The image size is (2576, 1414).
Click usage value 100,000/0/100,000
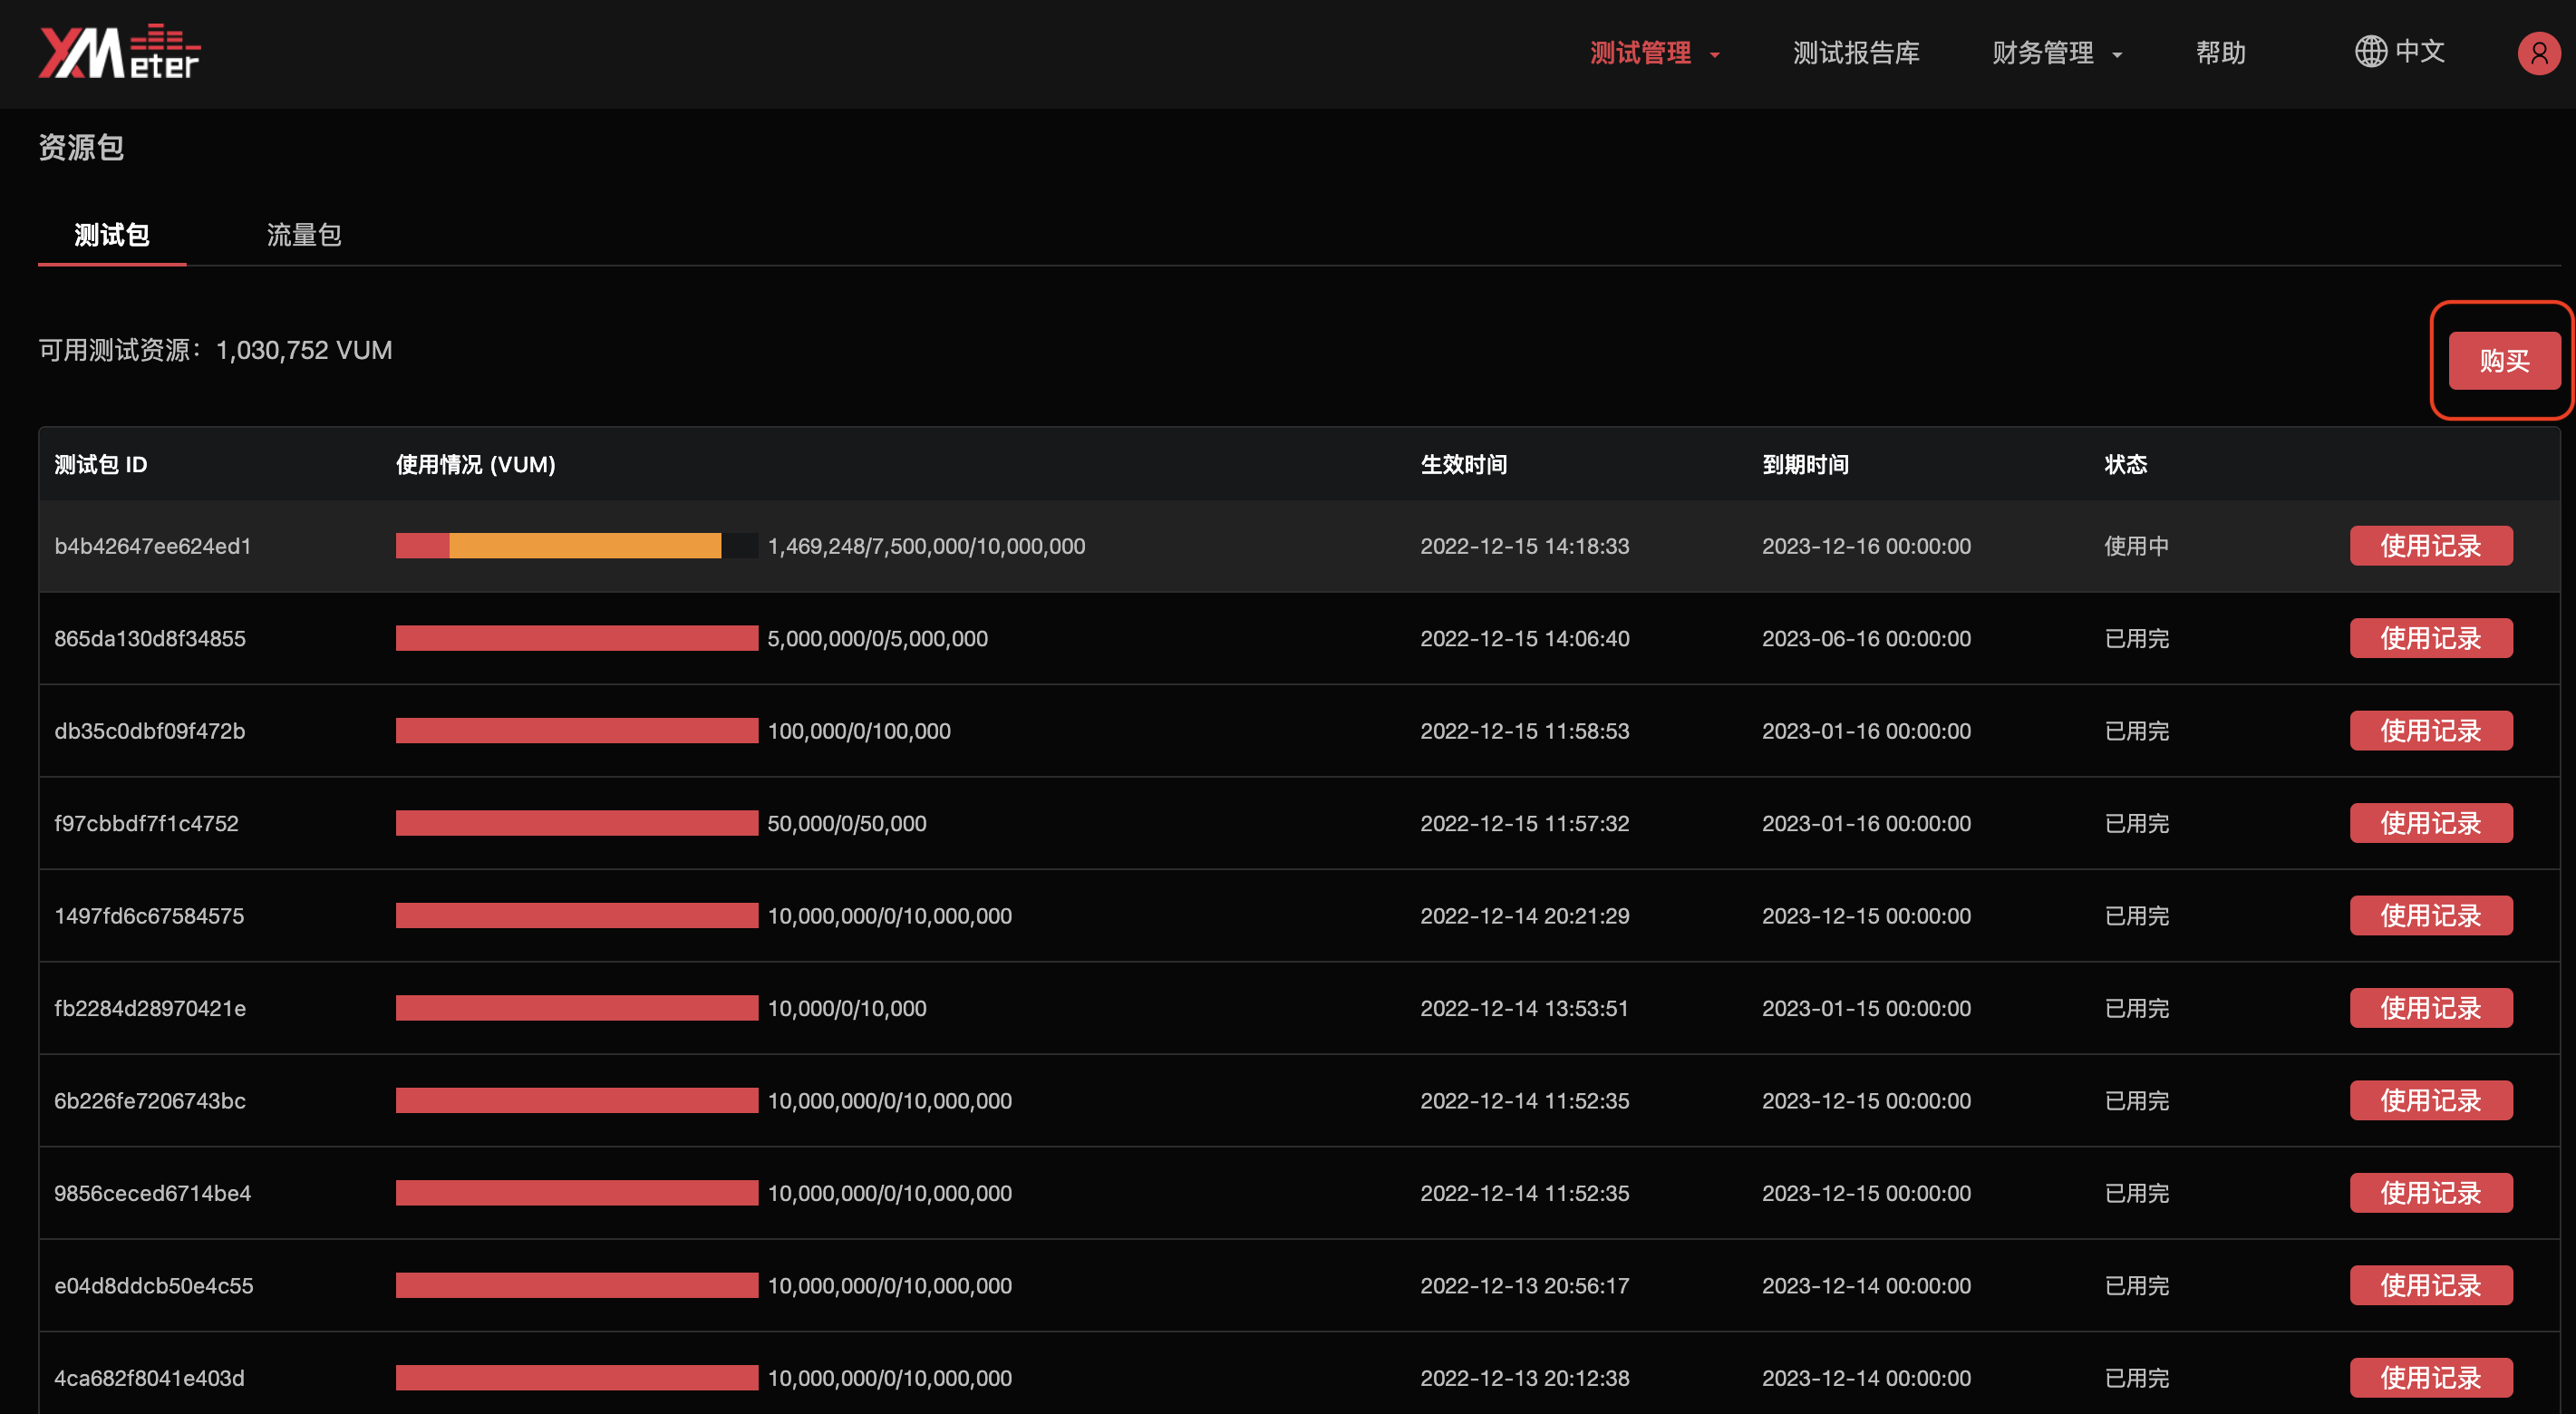click(859, 731)
